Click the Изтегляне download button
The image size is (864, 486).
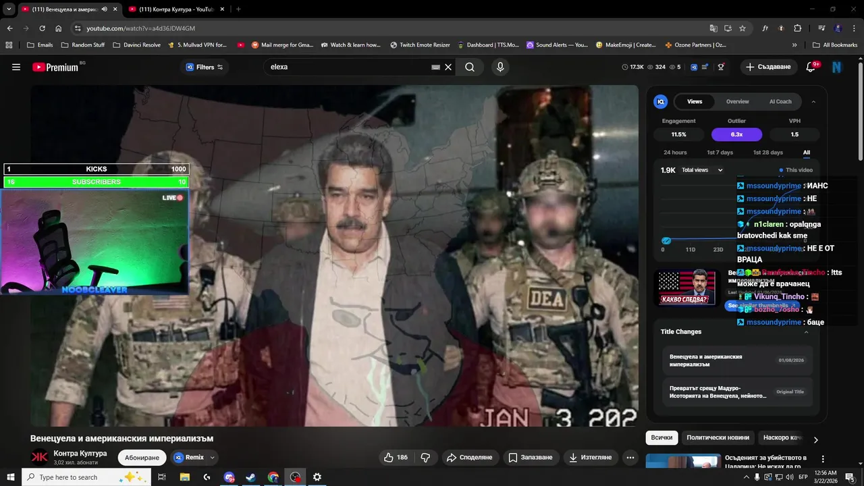591,457
